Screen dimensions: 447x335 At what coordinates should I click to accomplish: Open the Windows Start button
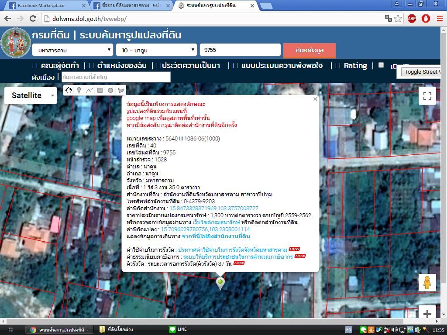10,330
